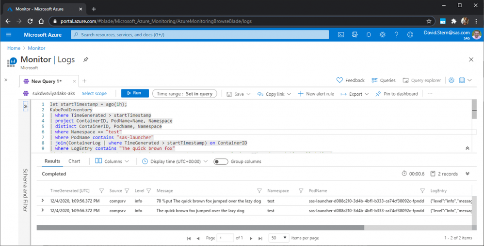The height and width of the screenshot is (246, 484).
Task: Collapse the query editor with double chevron
Action: (468, 148)
